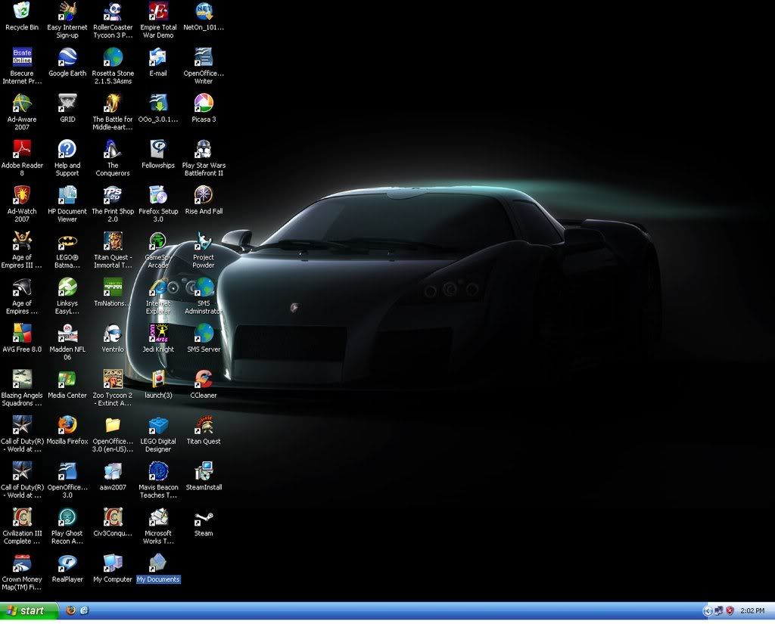Launch Firefox from quick launch bar
The width and height of the screenshot is (775, 624).
click(x=70, y=610)
